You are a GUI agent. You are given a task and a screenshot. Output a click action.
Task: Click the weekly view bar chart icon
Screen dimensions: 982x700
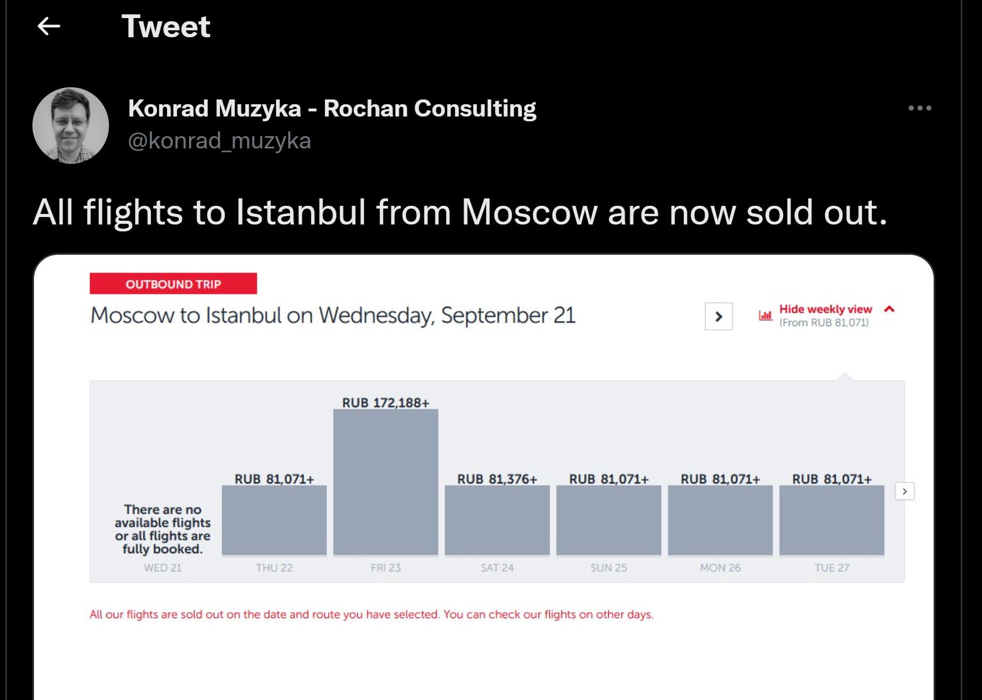click(765, 315)
